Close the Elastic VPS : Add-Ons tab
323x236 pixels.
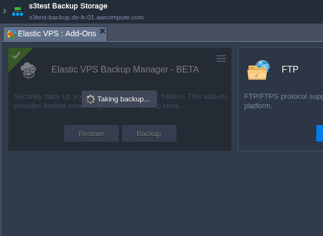tap(102, 31)
